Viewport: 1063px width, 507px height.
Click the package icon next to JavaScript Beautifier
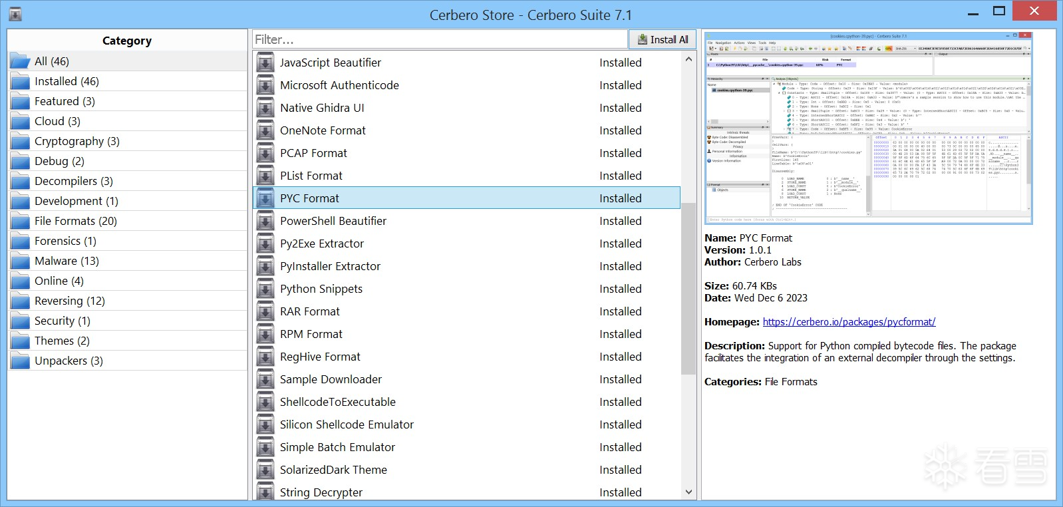[265, 63]
